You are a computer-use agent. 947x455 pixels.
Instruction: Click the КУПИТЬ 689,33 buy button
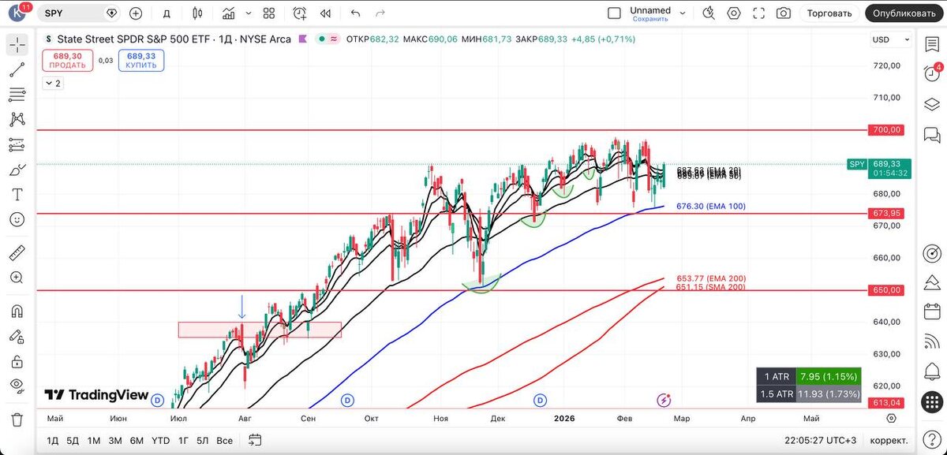[x=141, y=61]
